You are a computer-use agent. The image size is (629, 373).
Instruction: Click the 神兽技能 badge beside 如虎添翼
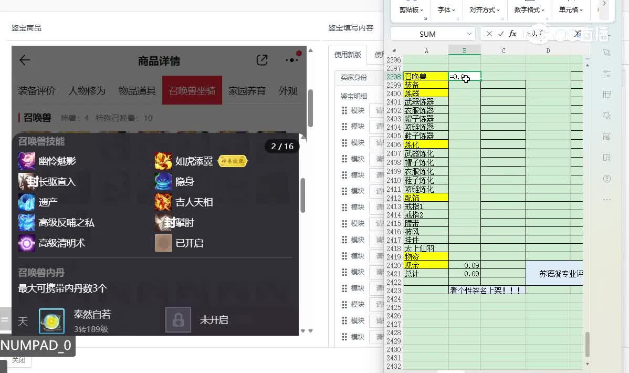tap(232, 161)
